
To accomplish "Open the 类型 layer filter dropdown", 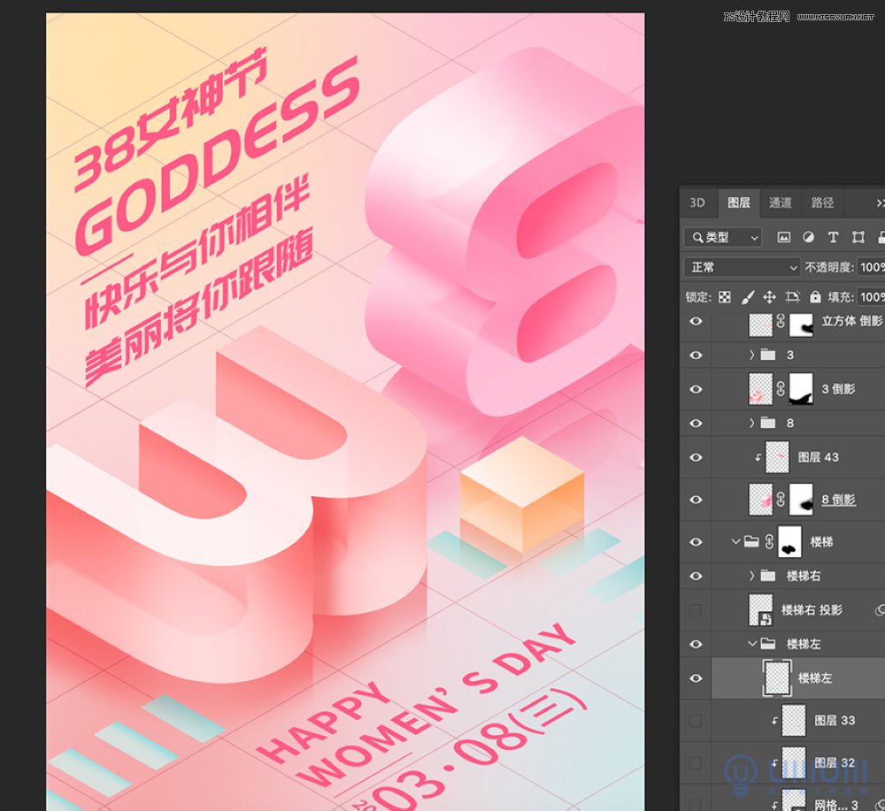I will 723,237.
